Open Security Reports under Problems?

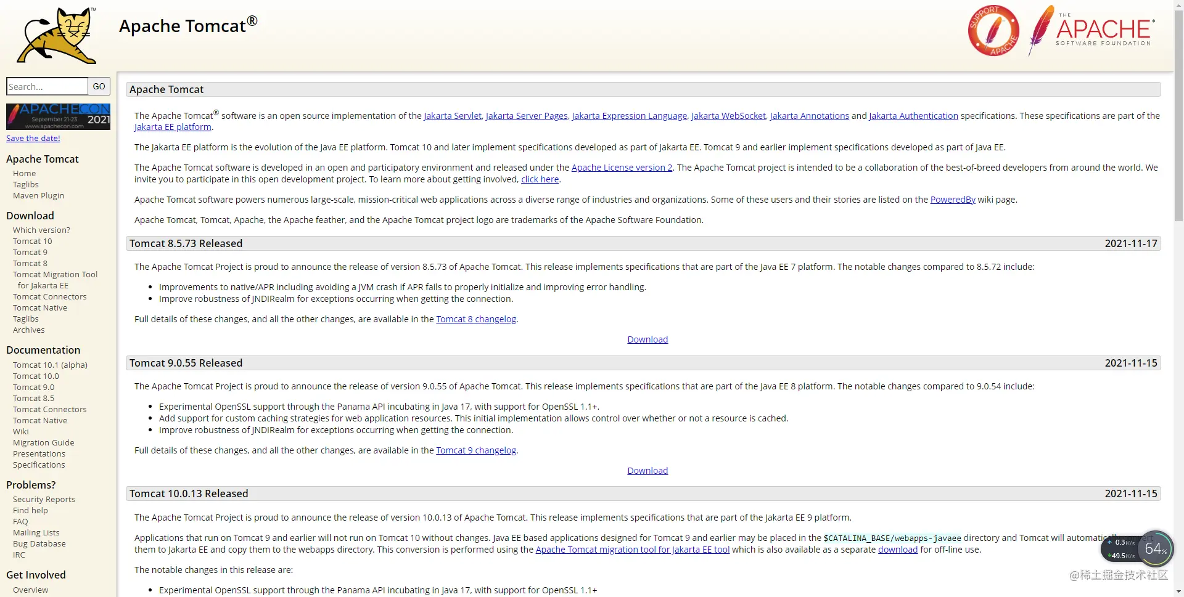[x=44, y=500]
